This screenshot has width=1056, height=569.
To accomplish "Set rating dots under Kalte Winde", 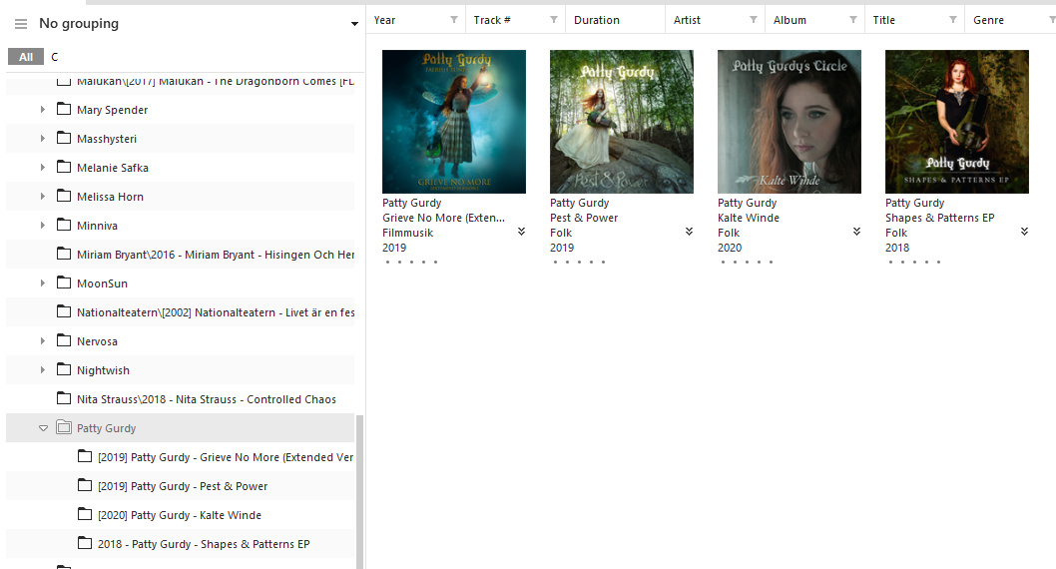I will (747, 262).
